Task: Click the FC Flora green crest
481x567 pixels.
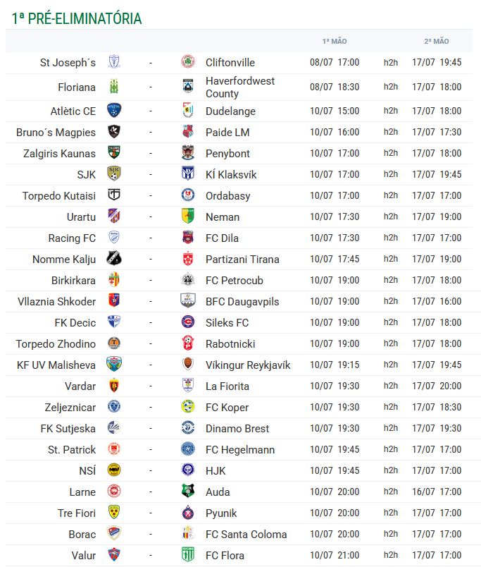Action: 188,555
